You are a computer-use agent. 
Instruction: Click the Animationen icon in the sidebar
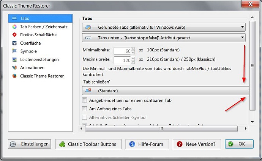(14, 68)
